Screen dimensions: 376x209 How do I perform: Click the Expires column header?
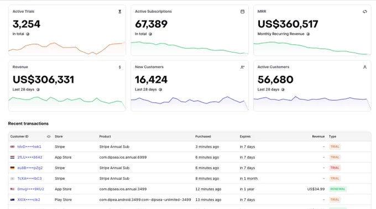(x=245, y=137)
